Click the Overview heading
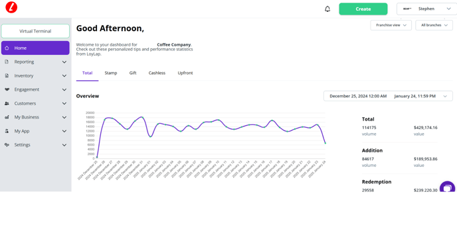This screenshot has height=239, width=457. click(88, 96)
